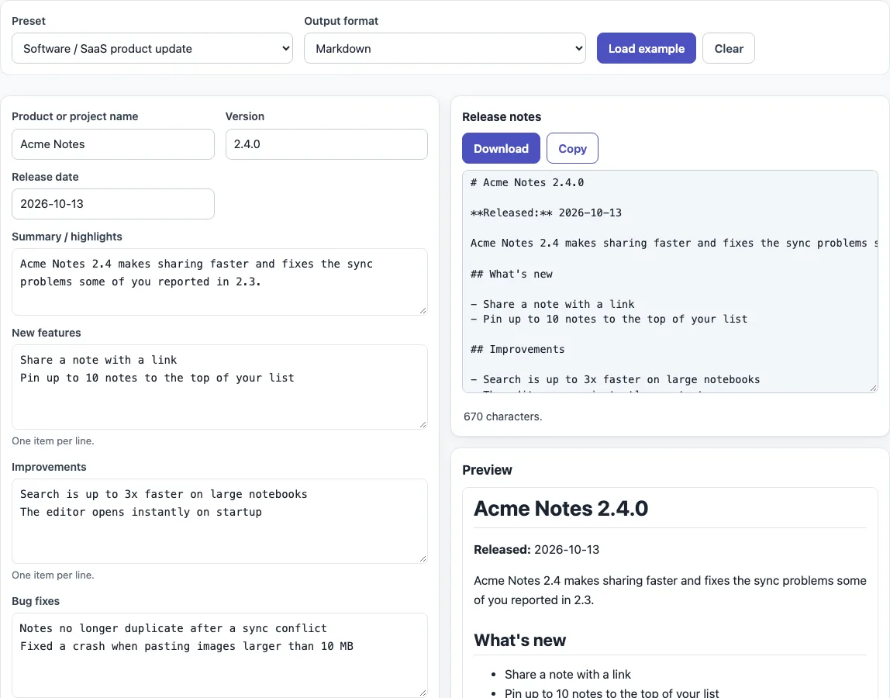
Task: Click the Load example button
Action: point(646,48)
